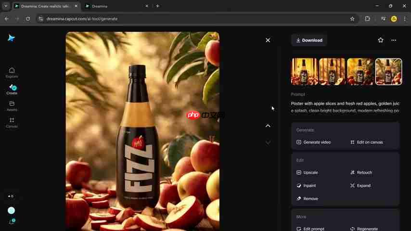Select the third generated thumbnail
Viewport: 411px width, 231px height.
pyautogui.click(x=360, y=72)
